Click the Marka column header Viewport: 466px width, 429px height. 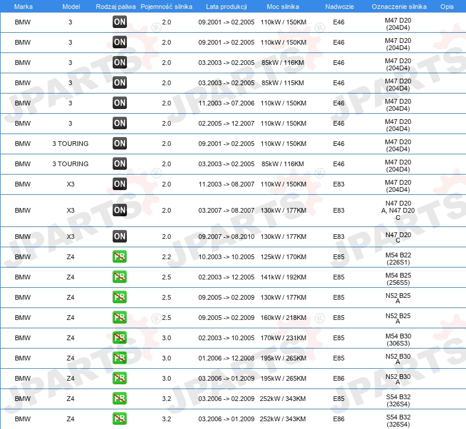pyautogui.click(x=23, y=7)
